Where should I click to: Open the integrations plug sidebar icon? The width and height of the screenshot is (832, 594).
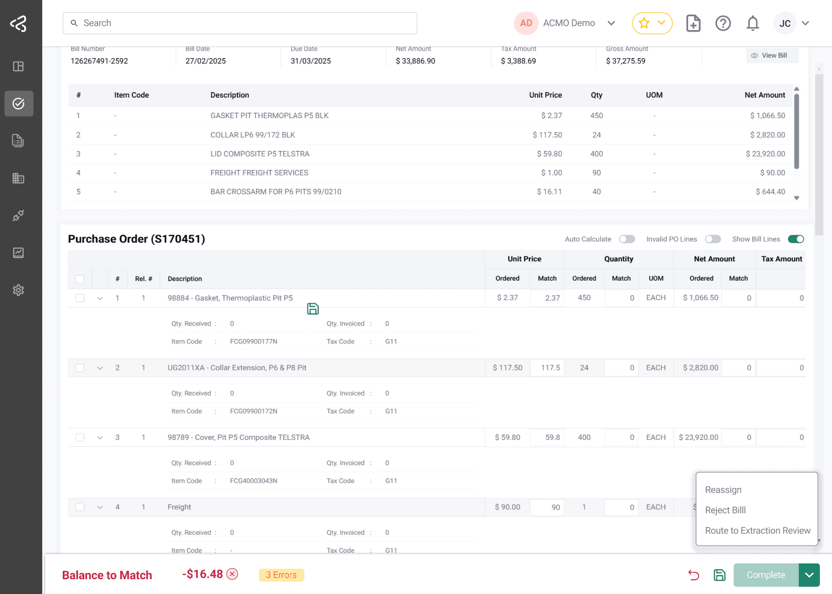[18, 215]
